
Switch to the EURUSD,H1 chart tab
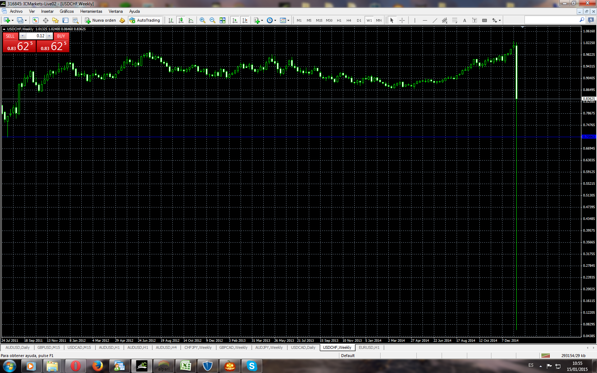click(x=369, y=347)
